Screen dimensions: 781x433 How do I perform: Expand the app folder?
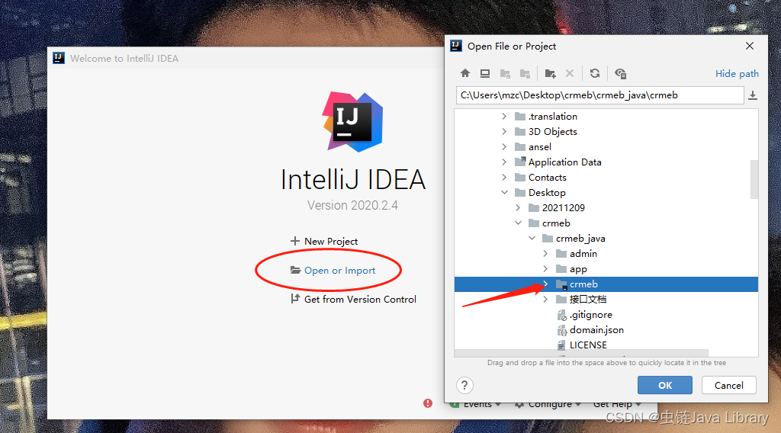coord(545,269)
